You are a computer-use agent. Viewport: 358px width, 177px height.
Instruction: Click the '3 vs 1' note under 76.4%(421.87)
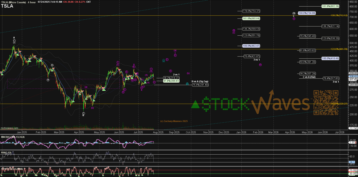257,60
